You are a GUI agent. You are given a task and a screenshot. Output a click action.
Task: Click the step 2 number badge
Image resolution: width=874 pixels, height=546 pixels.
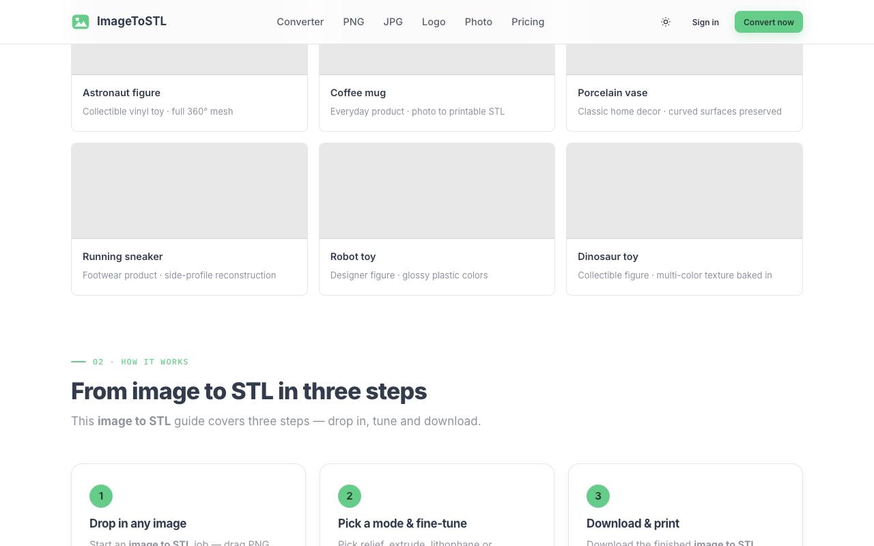pos(350,496)
